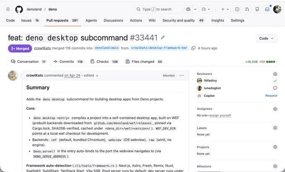Open the Discussions tab
Viewport: 285px width, 172px height.
114,21
